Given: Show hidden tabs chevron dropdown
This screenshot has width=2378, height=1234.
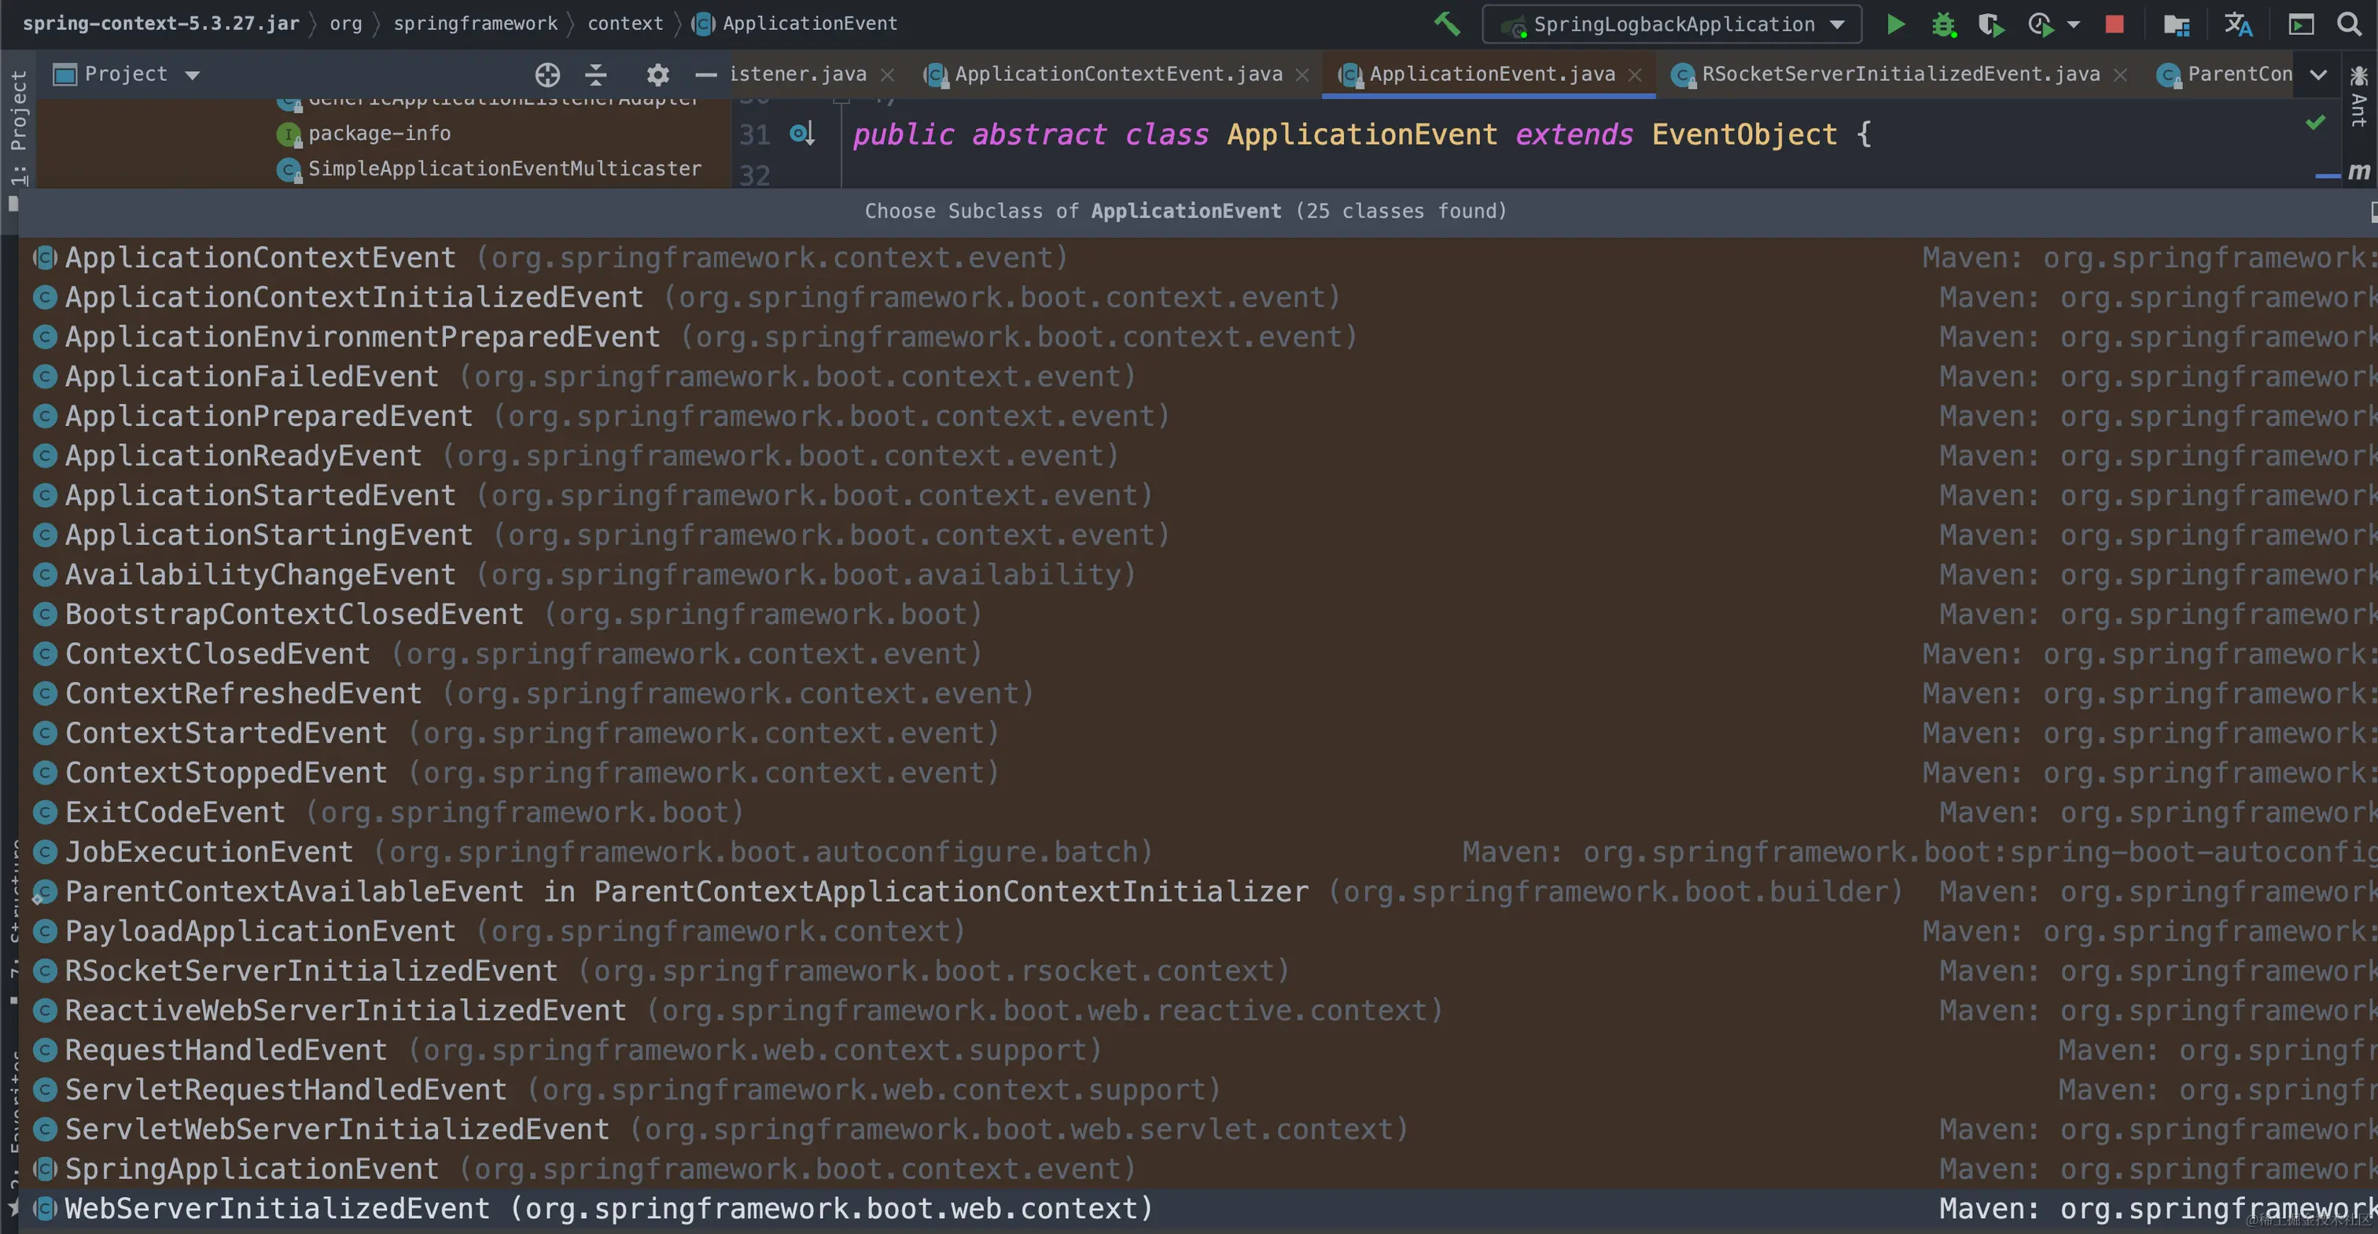Looking at the screenshot, I should click(x=2318, y=75).
